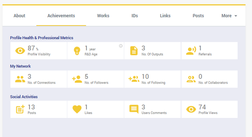Click the R&D Age info icon
This screenshot has height=137, width=252.
pyautogui.click(x=121, y=46)
